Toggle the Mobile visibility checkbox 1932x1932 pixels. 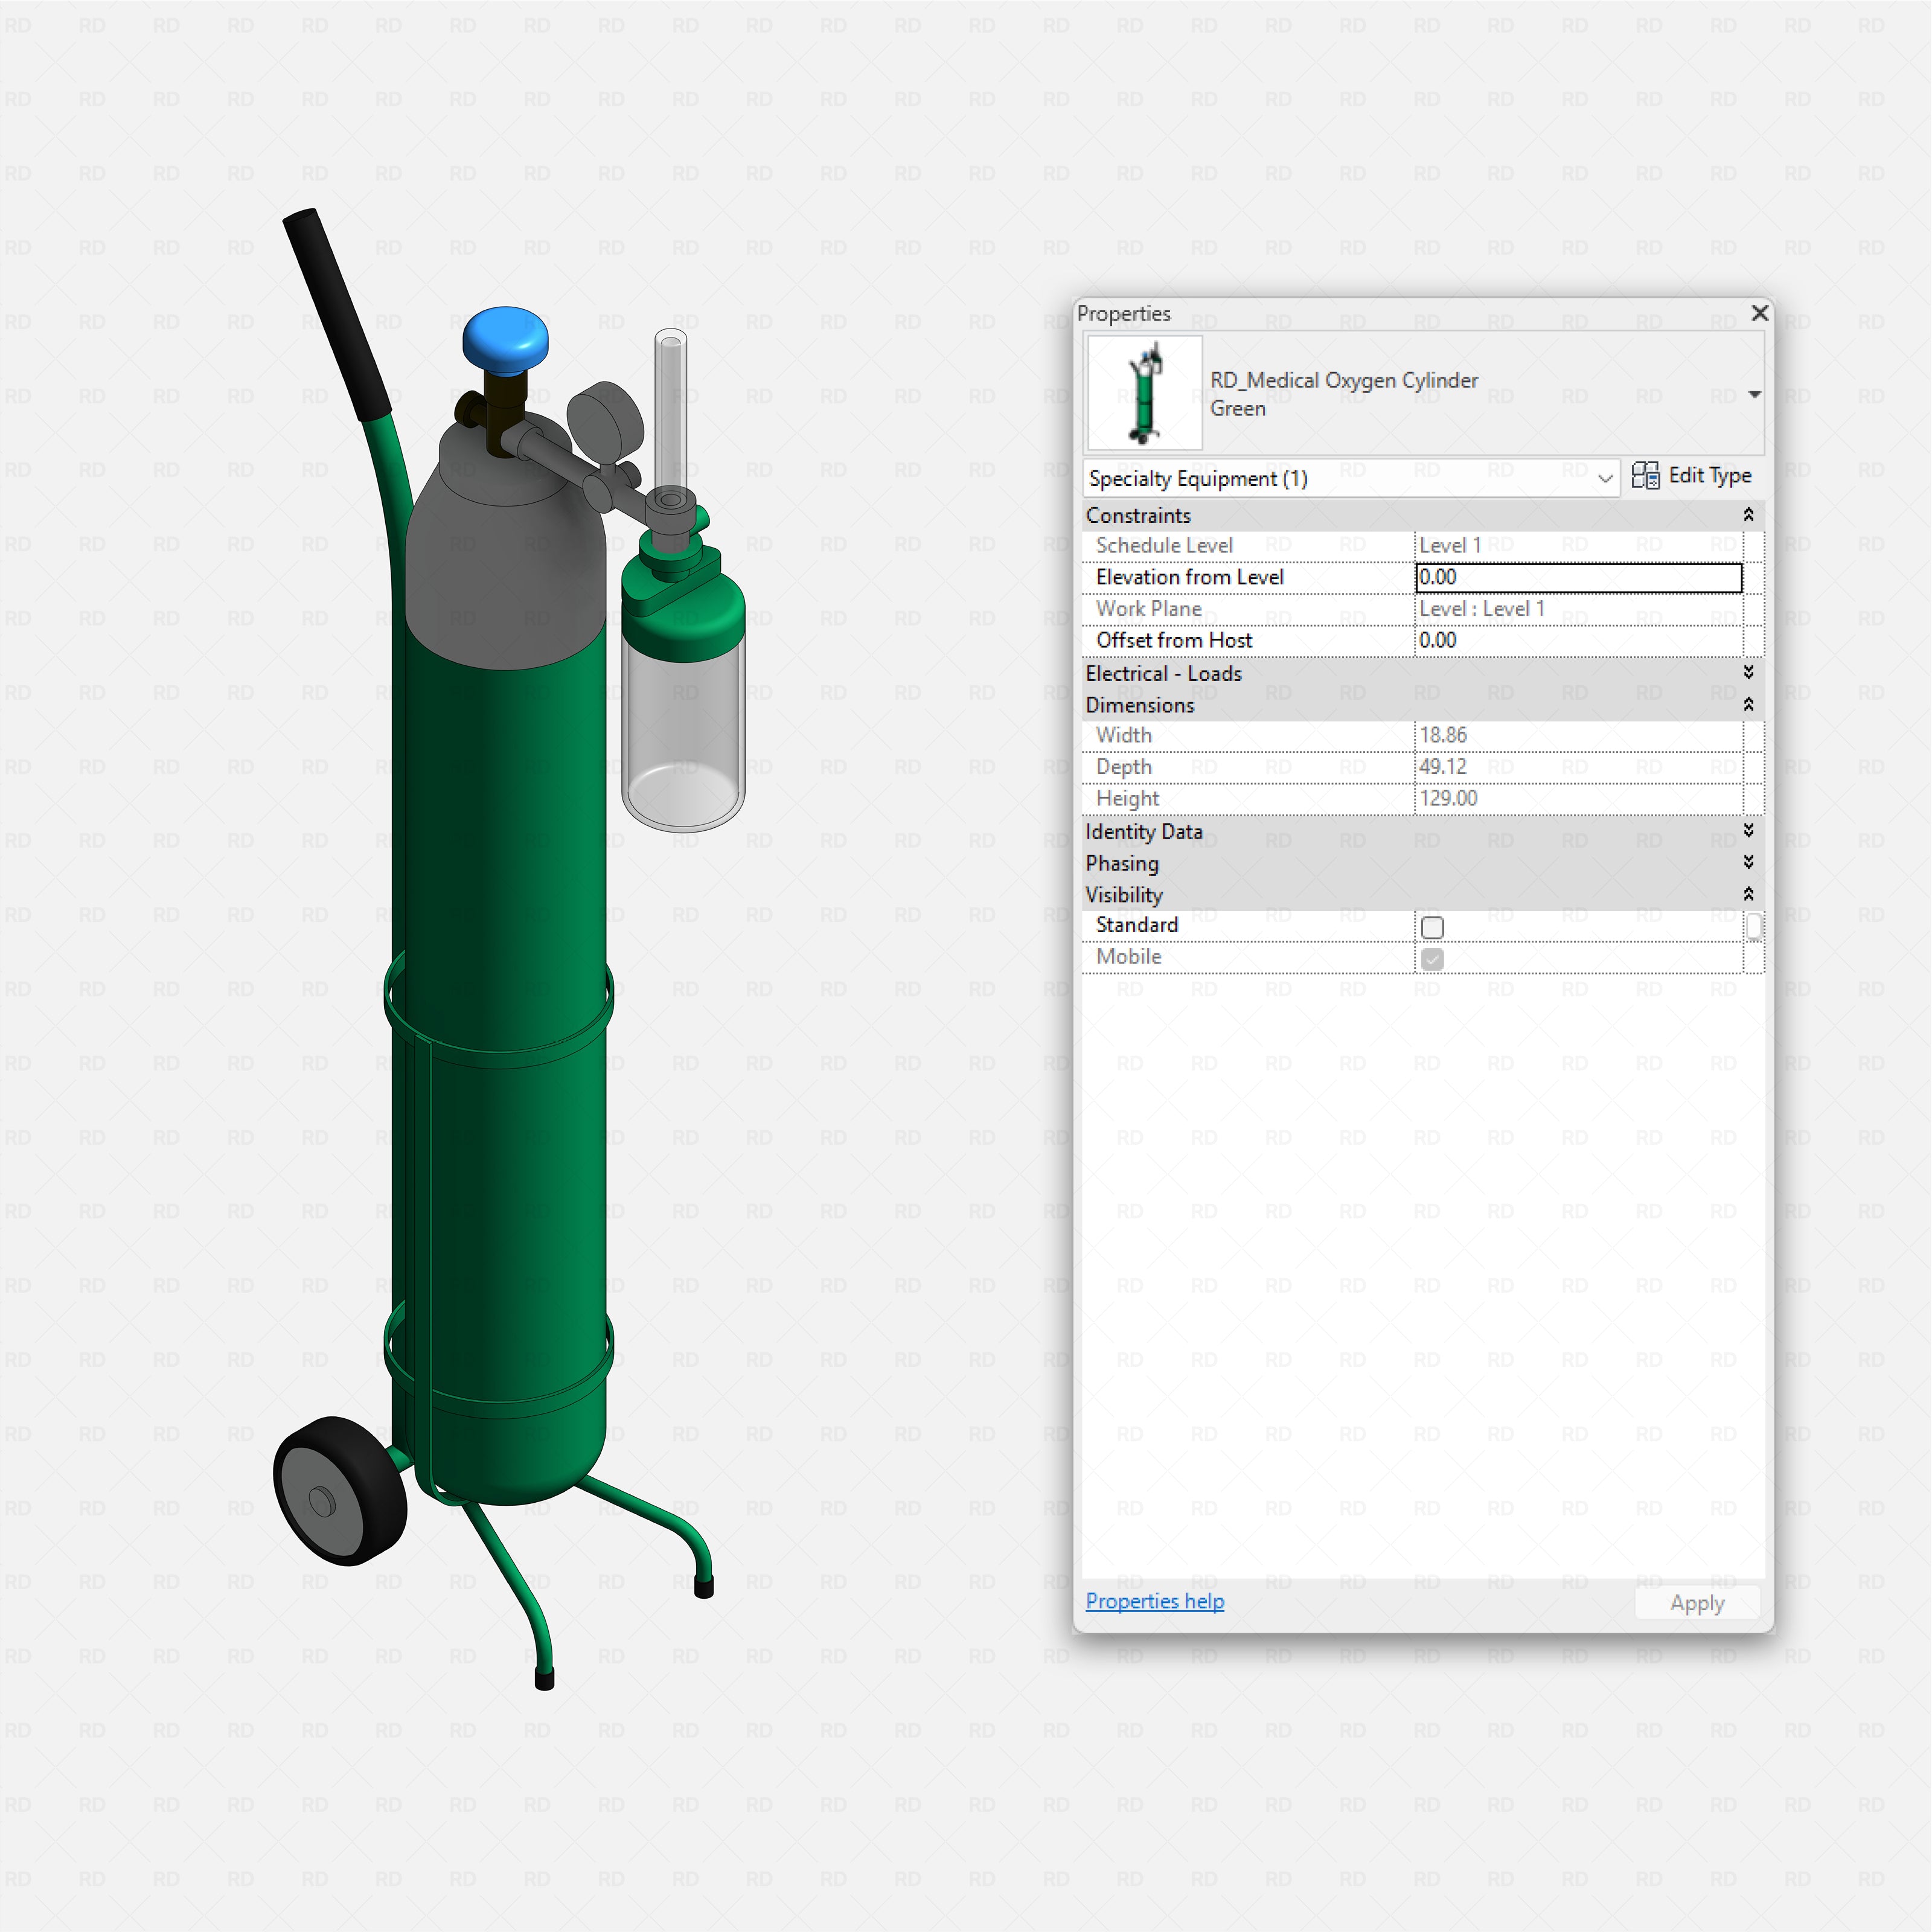click(x=1432, y=959)
